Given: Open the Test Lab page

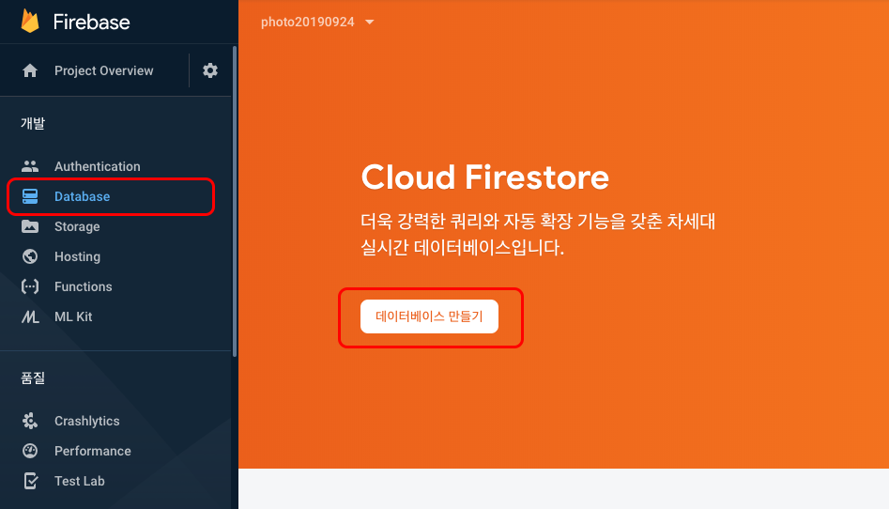Looking at the screenshot, I should click(x=80, y=481).
